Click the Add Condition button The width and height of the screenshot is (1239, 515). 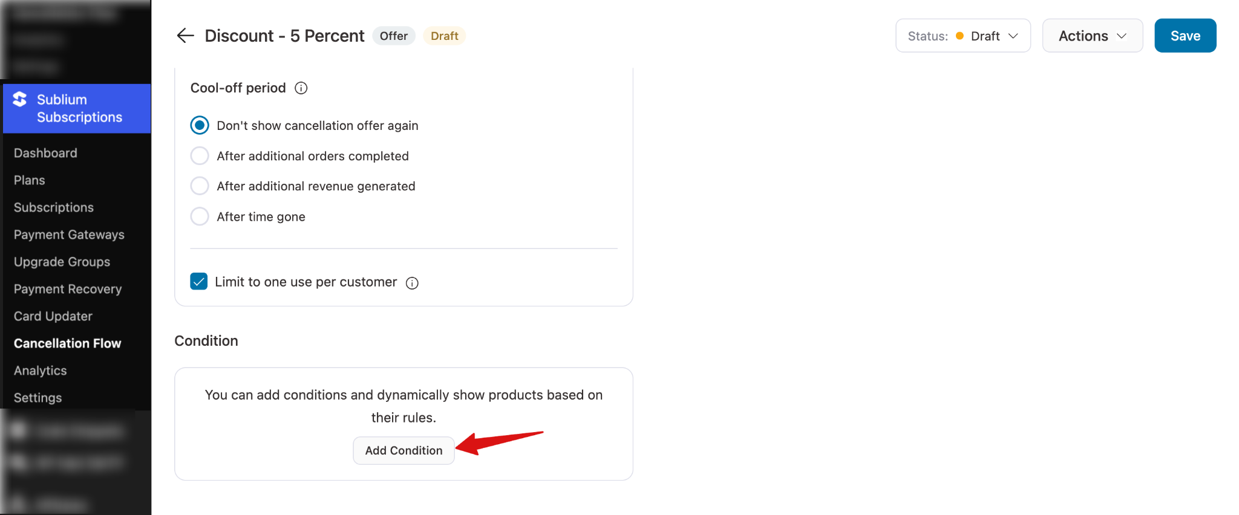coord(404,450)
